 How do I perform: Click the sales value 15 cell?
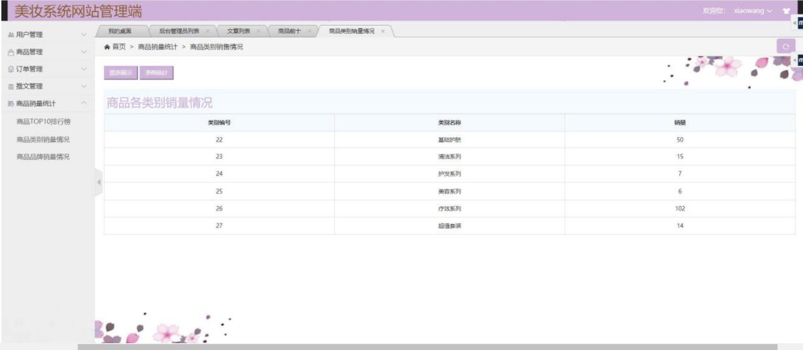click(x=680, y=157)
